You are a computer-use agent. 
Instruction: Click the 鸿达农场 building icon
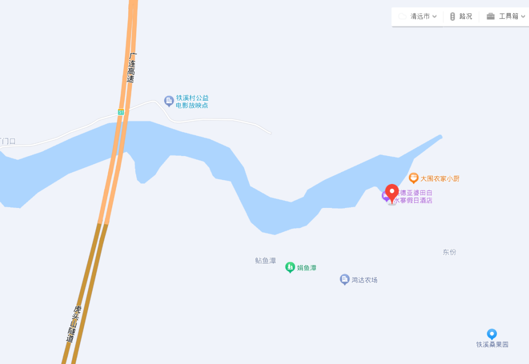tap(344, 279)
